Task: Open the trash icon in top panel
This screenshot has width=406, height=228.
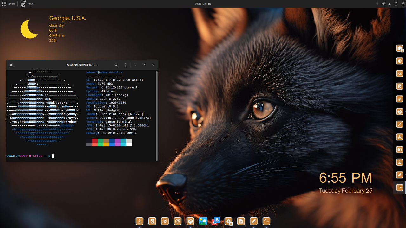Action: (396, 4)
